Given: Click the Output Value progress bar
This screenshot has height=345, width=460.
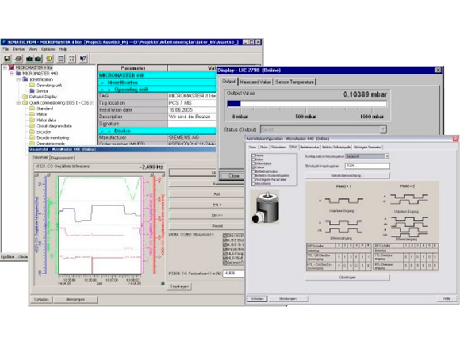Looking at the screenshot, I should (306, 103).
